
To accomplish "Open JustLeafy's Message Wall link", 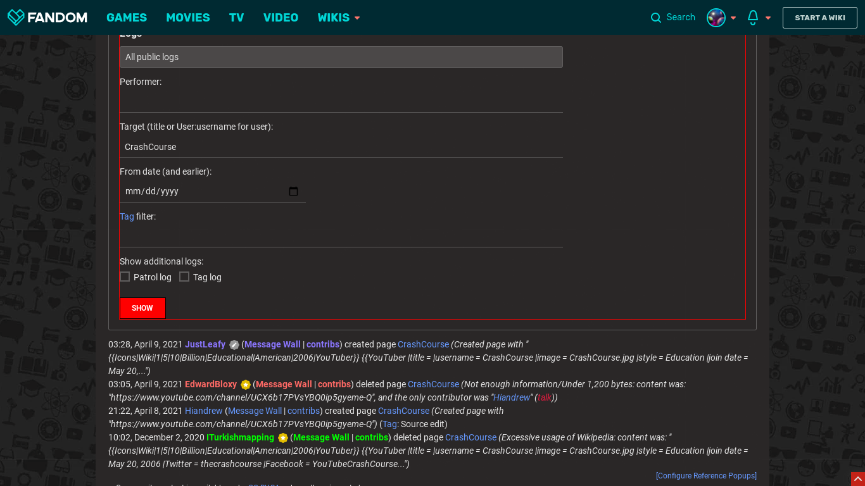I will (272, 344).
